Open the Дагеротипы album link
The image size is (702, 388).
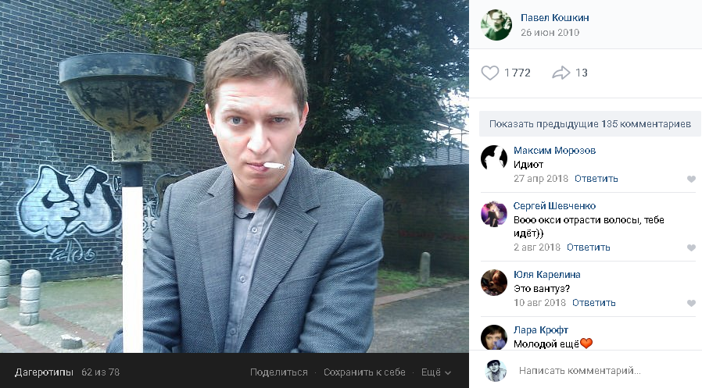(44, 372)
